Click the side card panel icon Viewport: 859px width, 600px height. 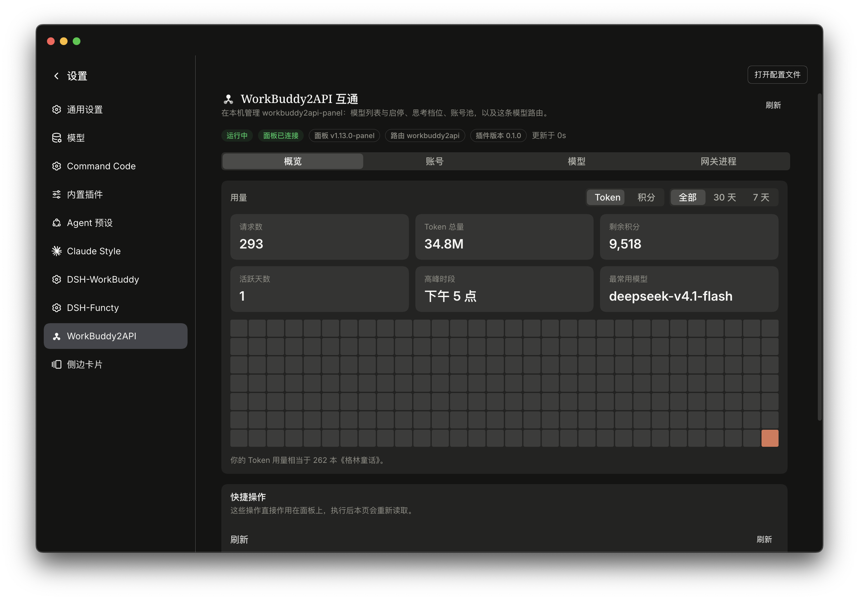(x=57, y=364)
